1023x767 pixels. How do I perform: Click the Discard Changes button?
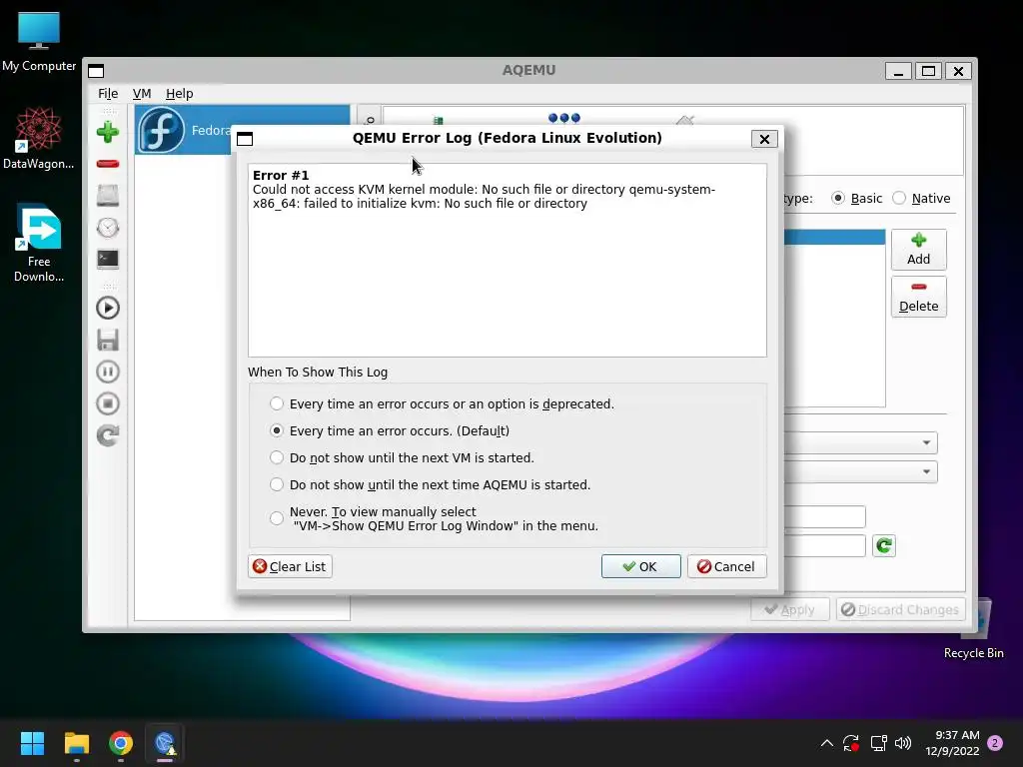900,609
